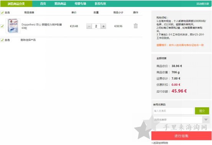
Task: Decrease the Doppelherz quantity with the minus button
Action: tap(89, 26)
